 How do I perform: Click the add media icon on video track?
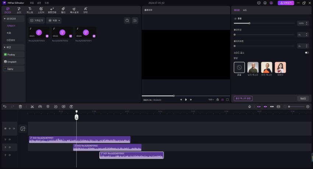tap(23, 129)
